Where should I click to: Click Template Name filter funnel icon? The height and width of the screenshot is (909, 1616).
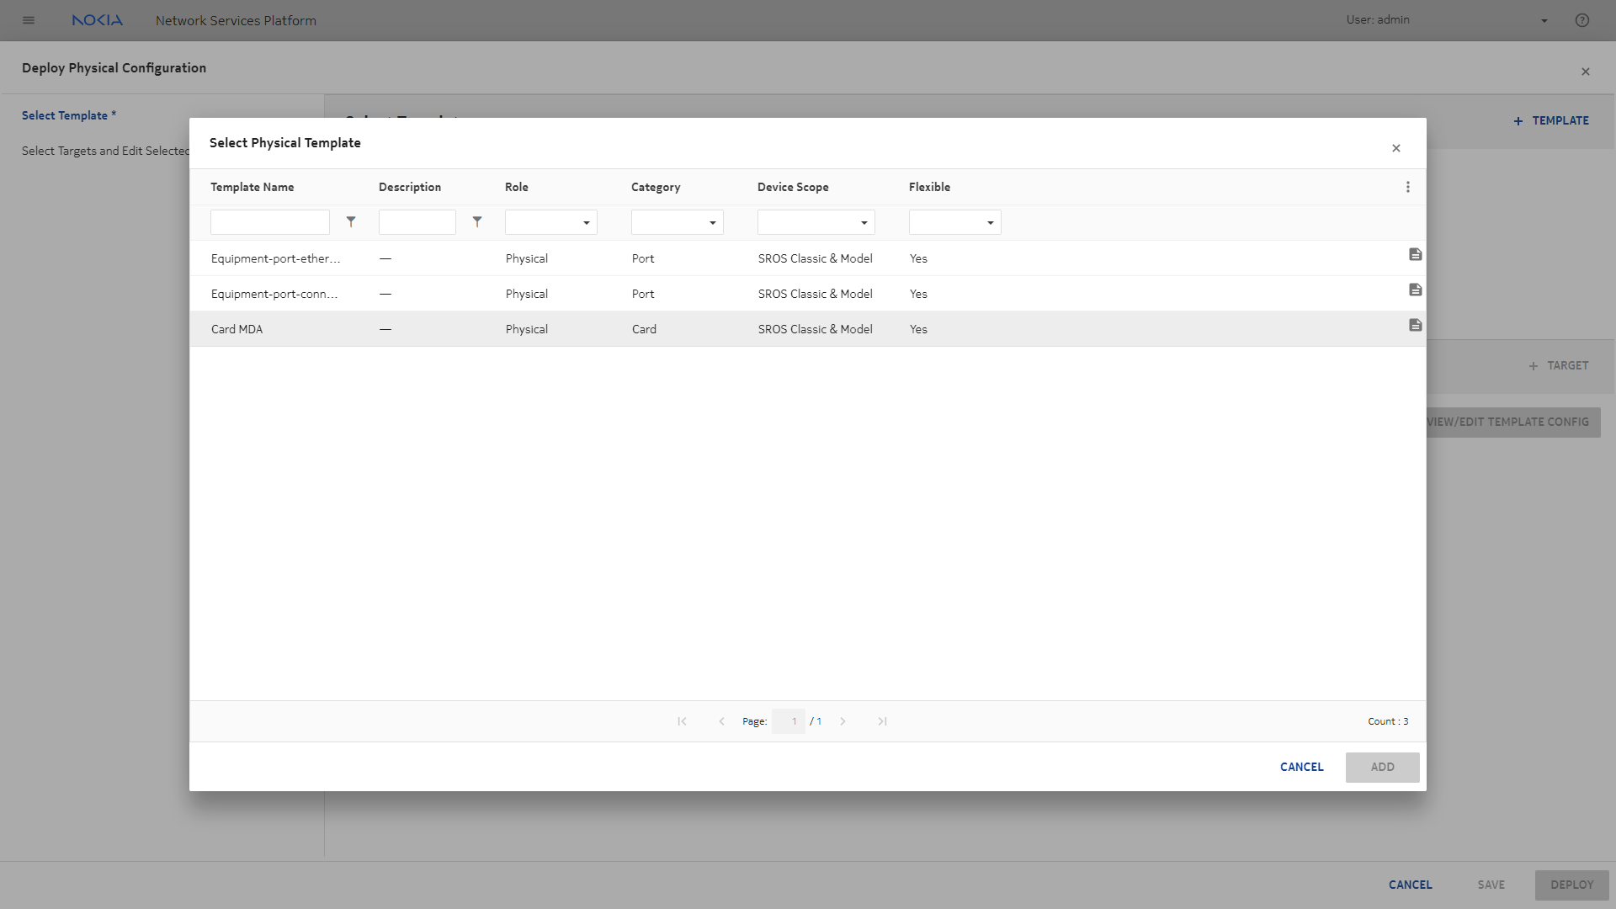pyautogui.click(x=351, y=222)
